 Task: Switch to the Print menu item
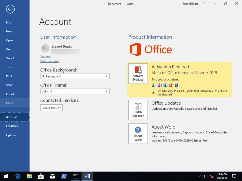pyautogui.click(x=9, y=76)
